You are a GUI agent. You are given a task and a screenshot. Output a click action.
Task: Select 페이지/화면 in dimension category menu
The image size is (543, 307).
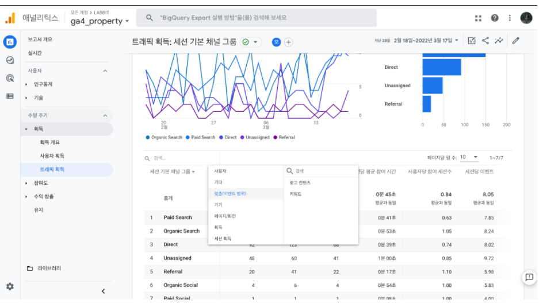coord(246,216)
